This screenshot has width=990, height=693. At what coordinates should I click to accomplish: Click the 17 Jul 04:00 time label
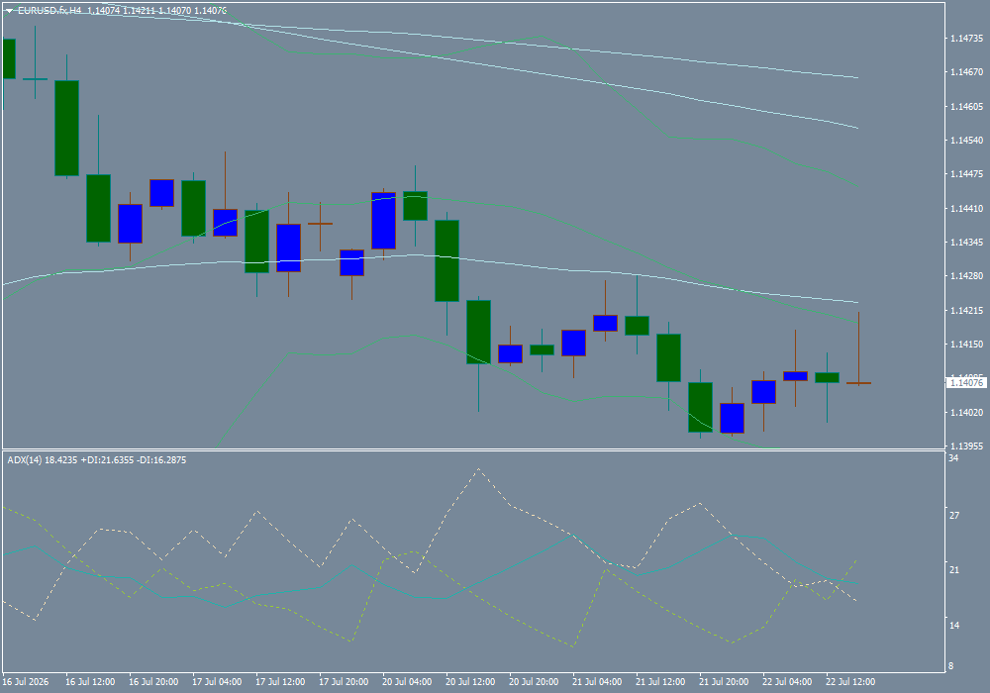pos(217,682)
